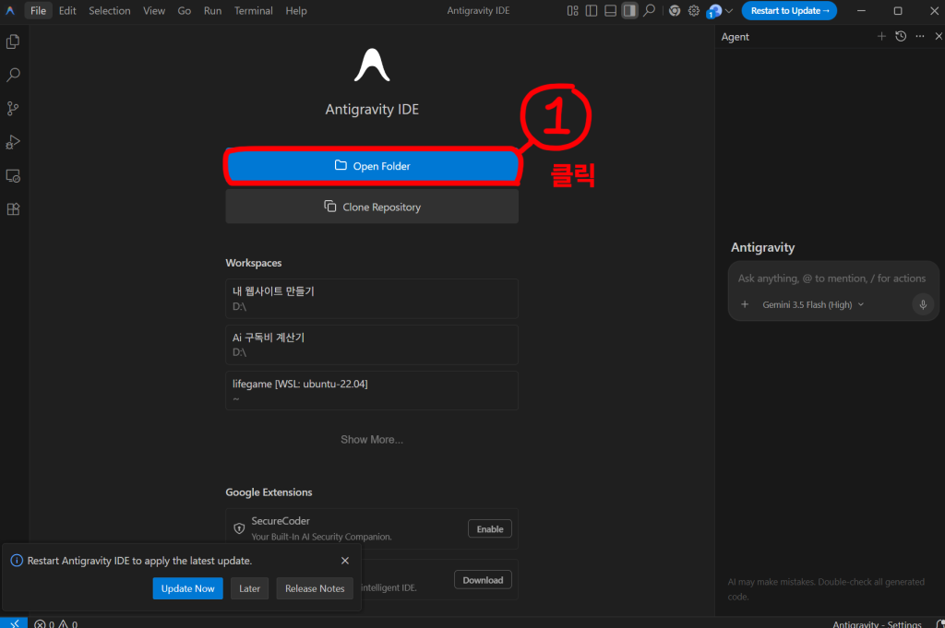
Task: Open Agent panel more actions menu
Action: coord(920,37)
